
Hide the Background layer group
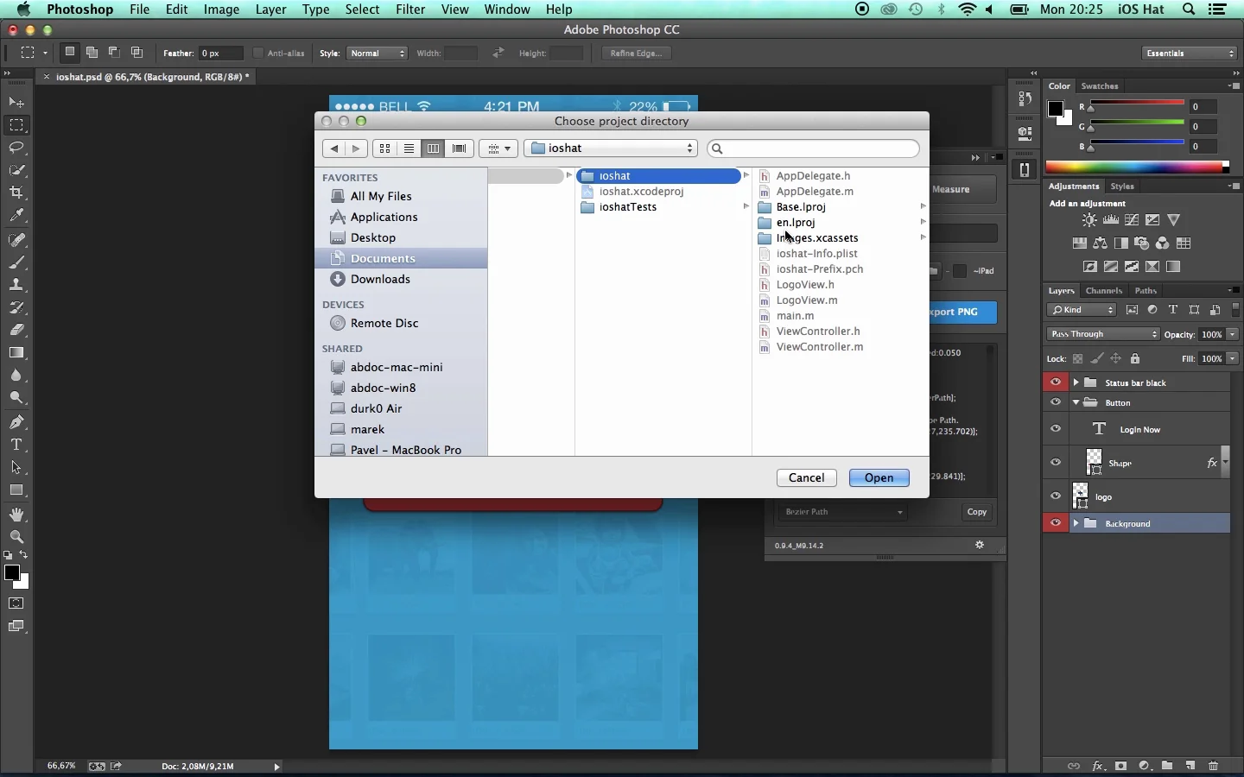[x=1057, y=523]
